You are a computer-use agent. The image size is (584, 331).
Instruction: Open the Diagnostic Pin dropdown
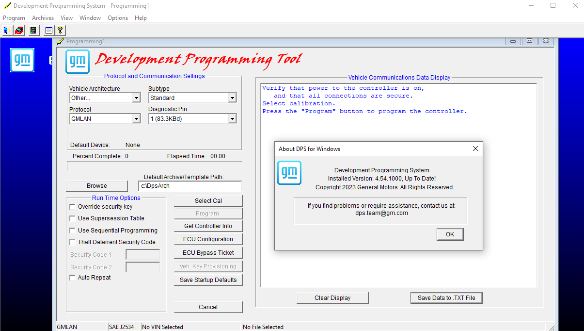(232, 119)
